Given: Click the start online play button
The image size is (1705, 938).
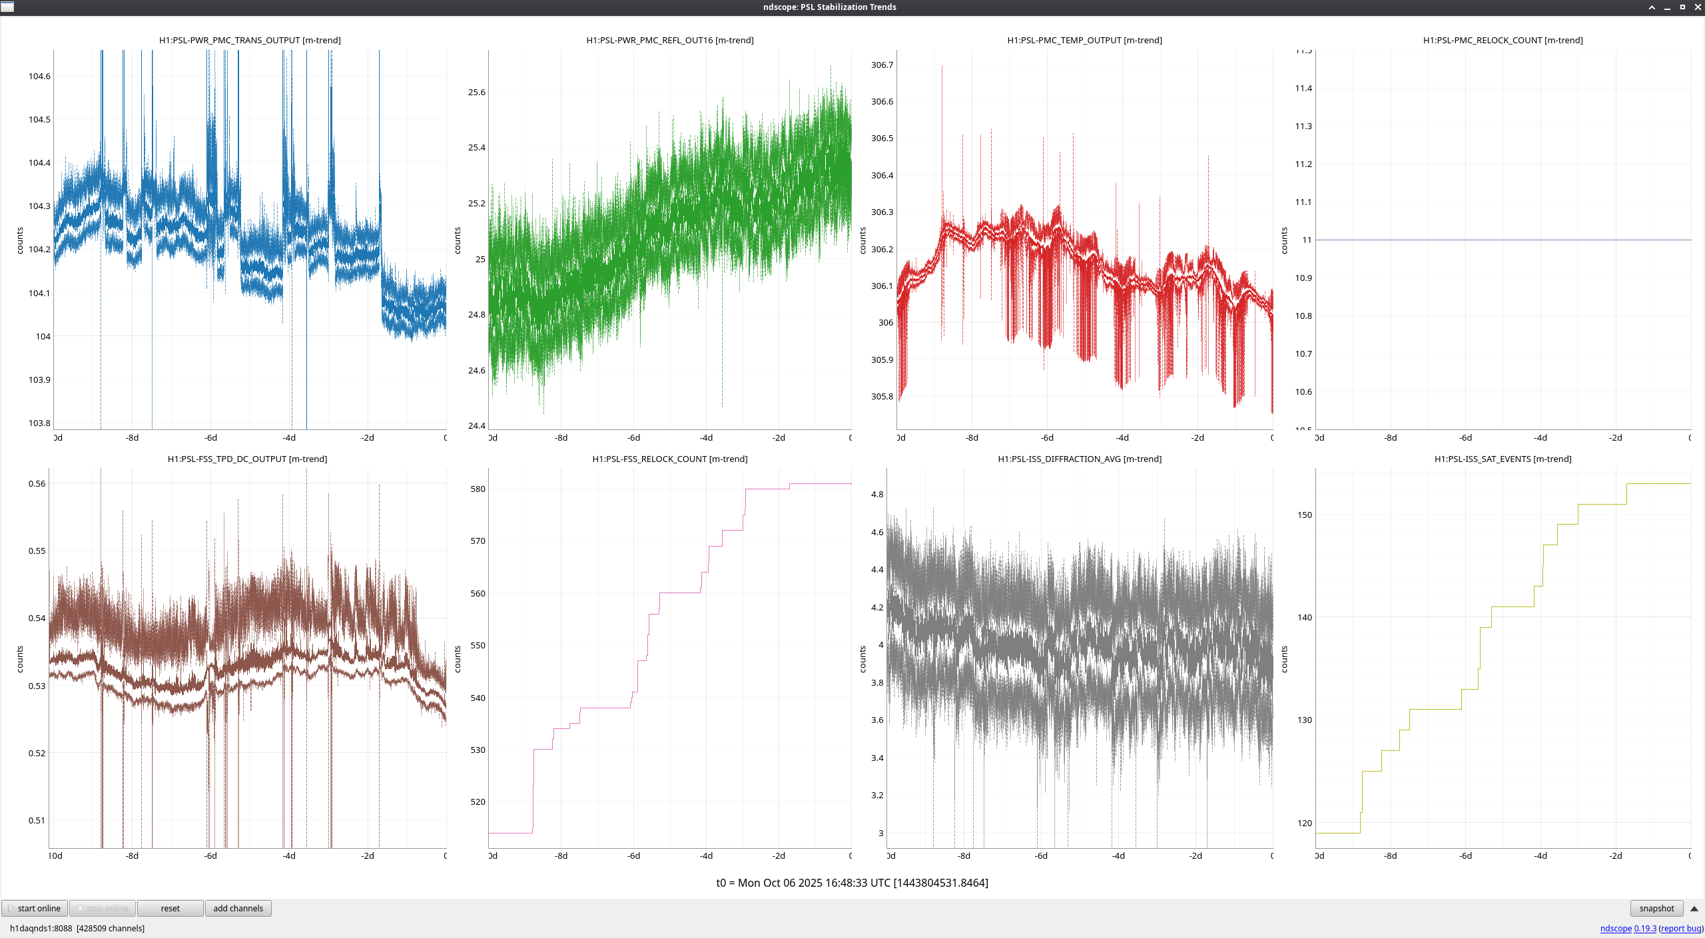Looking at the screenshot, I should pos(35,908).
